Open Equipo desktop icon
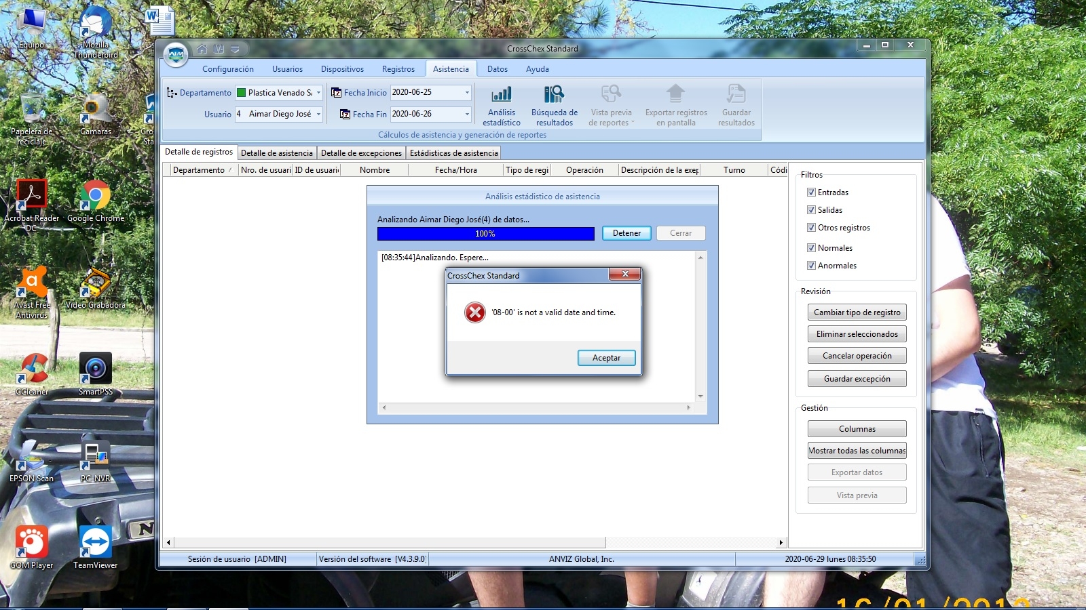Screen dimensions: 1086x610 pyautogui.click(x=31, y=27)
